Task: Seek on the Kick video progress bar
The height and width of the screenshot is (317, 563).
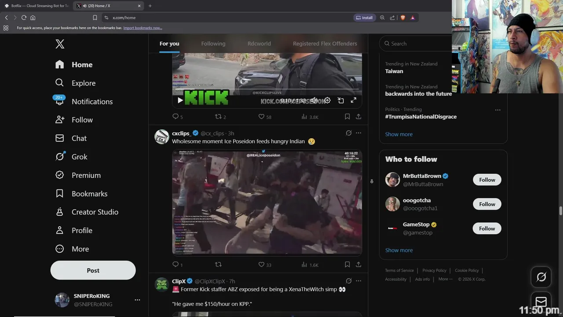Action: [267, 90]
